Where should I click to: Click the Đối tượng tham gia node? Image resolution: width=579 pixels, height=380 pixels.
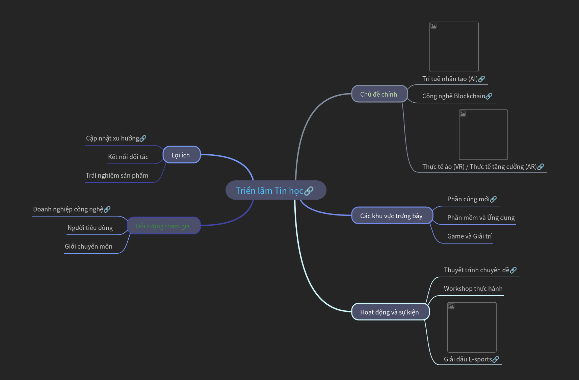[163, 226]
